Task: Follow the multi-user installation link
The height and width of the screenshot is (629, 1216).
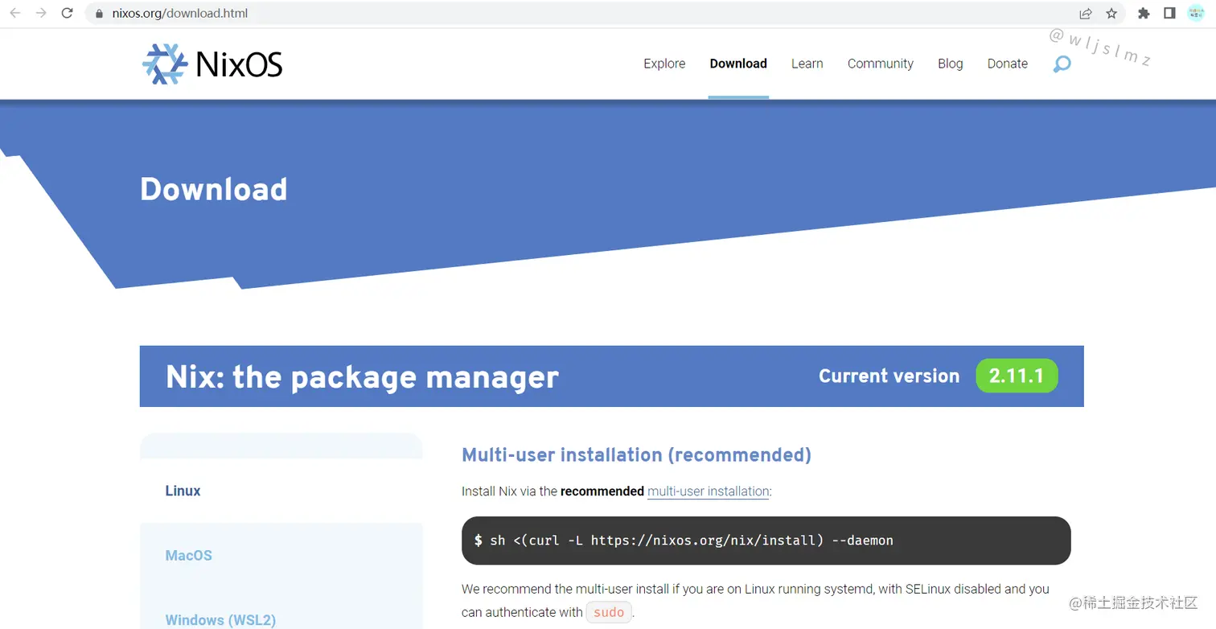Action: pyautogui.click(x=709, y=491)
